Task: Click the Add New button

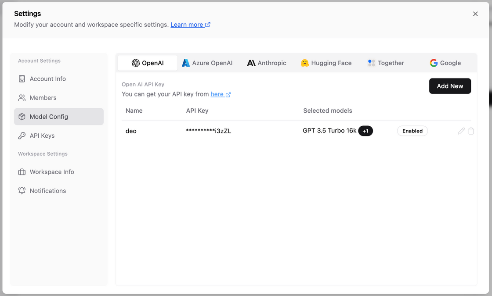Action: click(x=450, y=86)
